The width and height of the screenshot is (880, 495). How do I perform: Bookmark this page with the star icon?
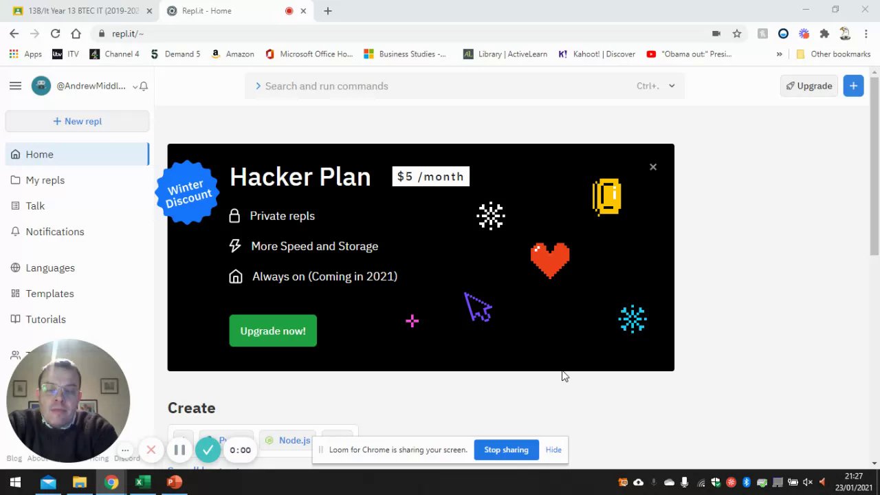click(737, 33)
